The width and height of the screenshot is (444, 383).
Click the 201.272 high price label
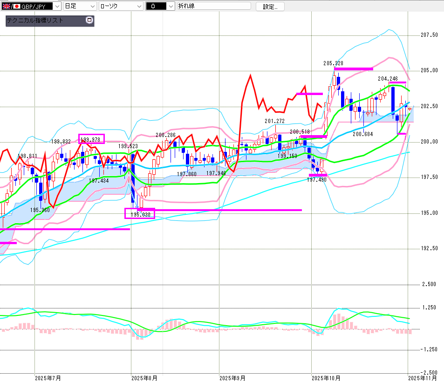[274, 121]
